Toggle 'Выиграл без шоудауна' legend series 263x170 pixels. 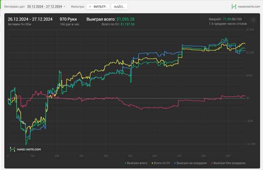pyautogui.click(x=228, y=163)
